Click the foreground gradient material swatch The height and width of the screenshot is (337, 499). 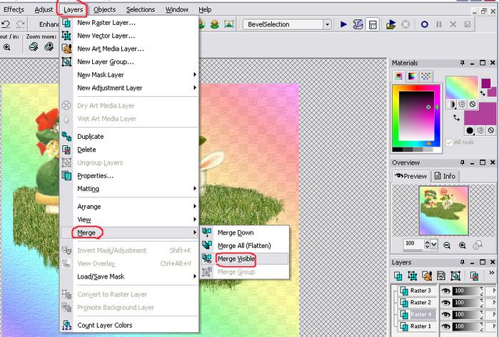(461, 88)
